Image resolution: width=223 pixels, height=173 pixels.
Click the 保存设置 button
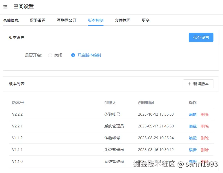click(x=201, y=37)
